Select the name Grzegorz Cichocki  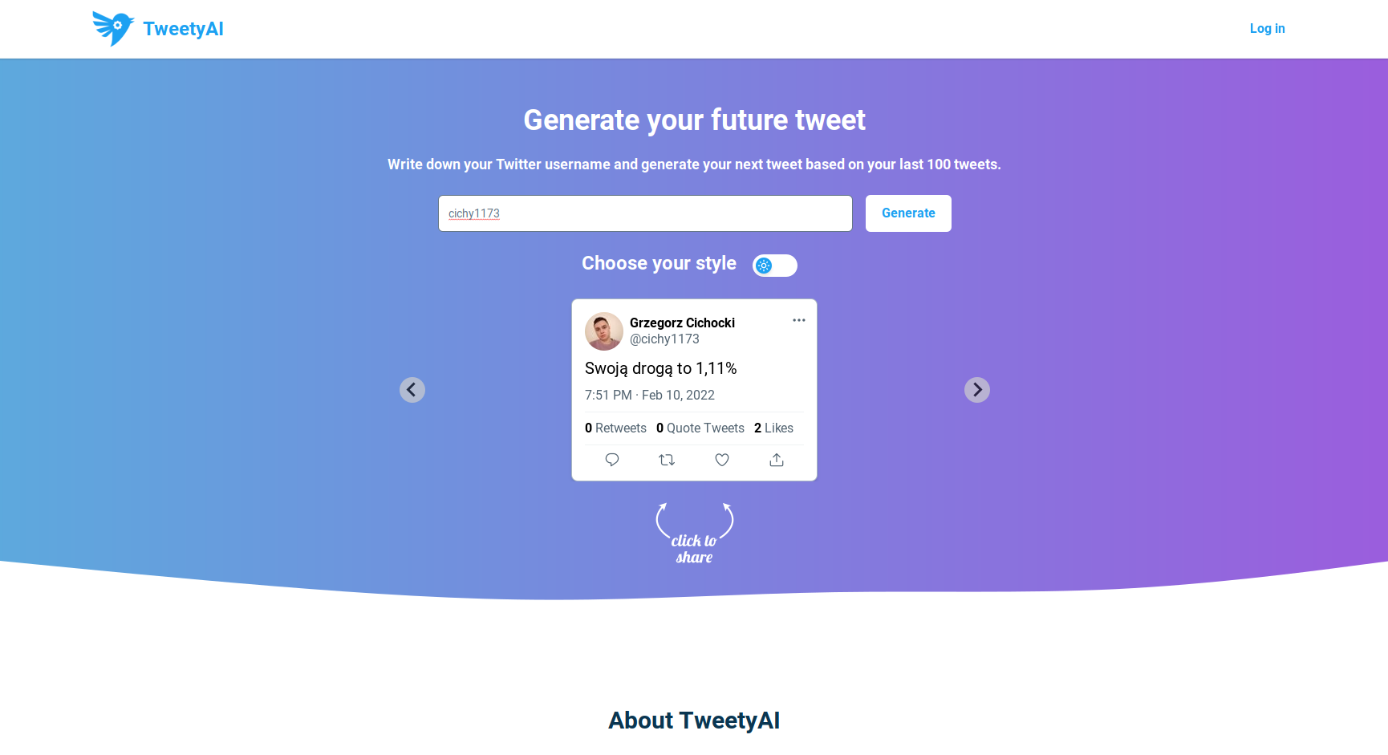point(681,323)
